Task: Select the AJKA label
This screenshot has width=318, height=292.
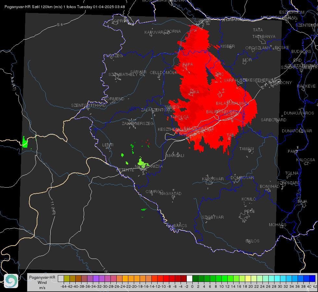Action: click(194, 92)
